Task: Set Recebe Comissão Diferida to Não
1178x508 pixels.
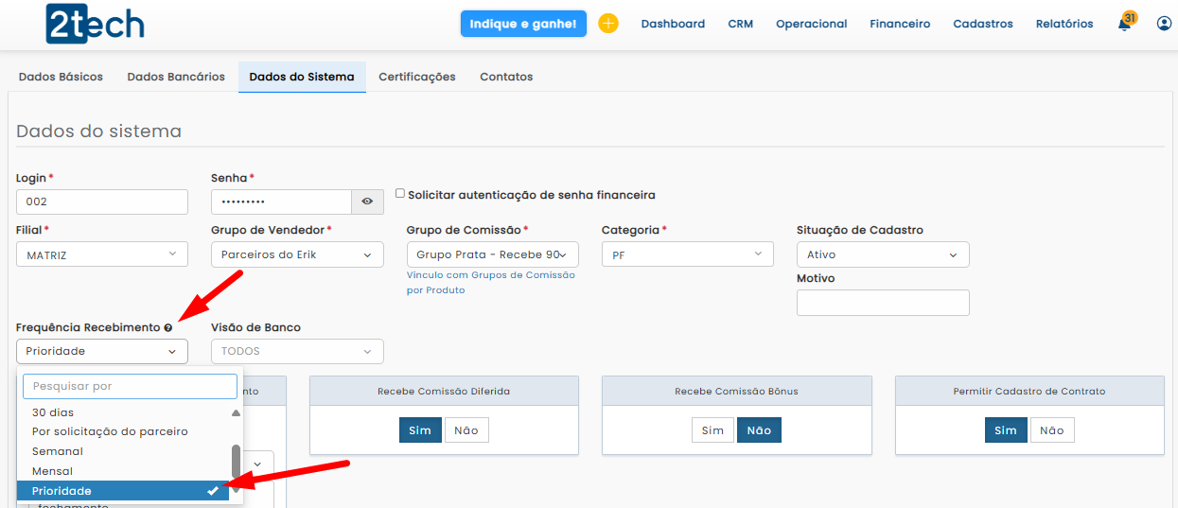Action: (466, 430)
